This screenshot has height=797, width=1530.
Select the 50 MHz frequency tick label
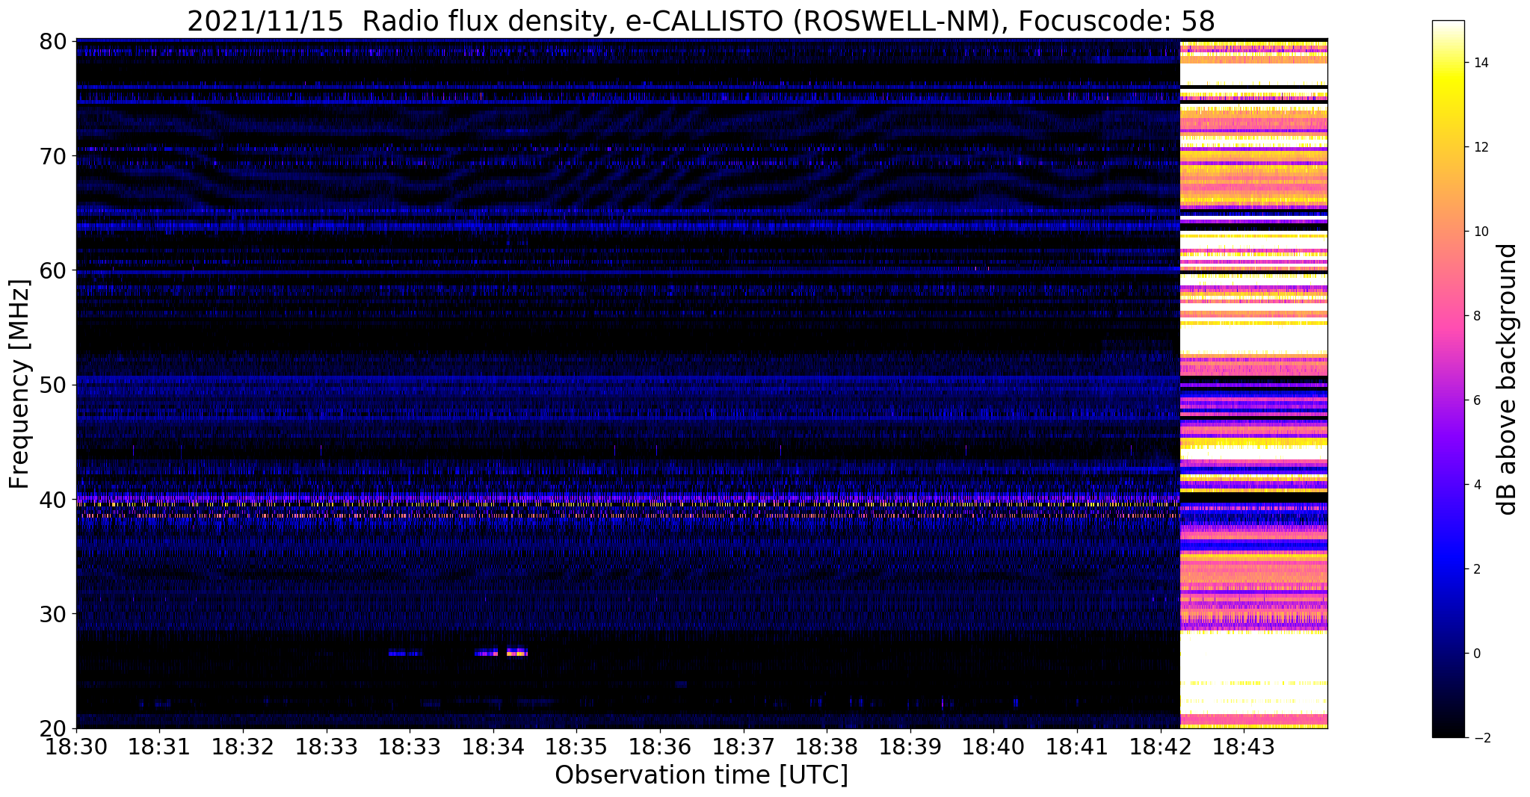pyautogui.click(x=52, y=385)
